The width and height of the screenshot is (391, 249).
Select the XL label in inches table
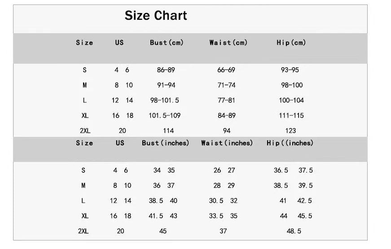pyautogui.click(x=85, y=216)
